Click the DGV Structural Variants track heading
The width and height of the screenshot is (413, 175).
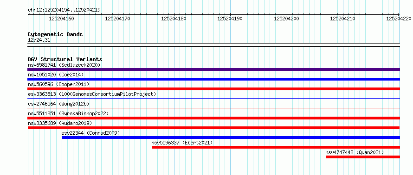coord(65,59)
